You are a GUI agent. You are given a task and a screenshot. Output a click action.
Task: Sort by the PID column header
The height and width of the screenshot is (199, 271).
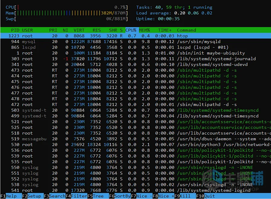tap(15, 30)
